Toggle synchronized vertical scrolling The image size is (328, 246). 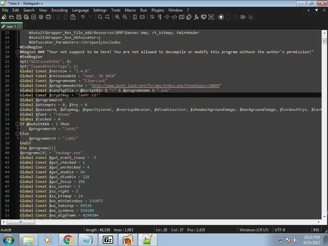135,17
